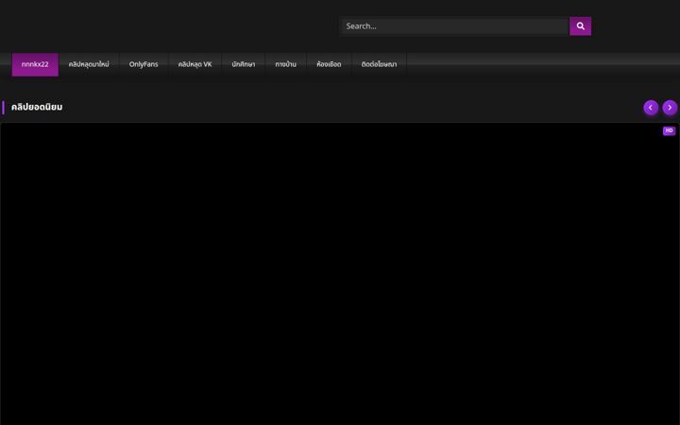This screenshot has width=680, height=425.
Task: Select the นักศึกษา menu item
Action: pyautogui.click(x=244, y=64)
